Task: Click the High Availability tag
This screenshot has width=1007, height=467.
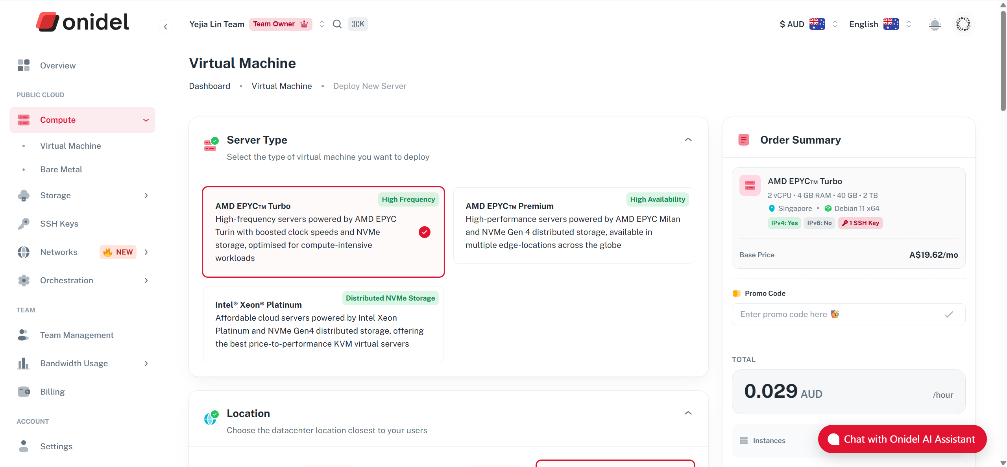Action: pos(658,199)
